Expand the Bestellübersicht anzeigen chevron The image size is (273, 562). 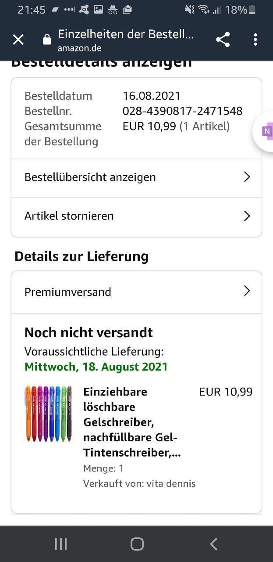point(247,177)
